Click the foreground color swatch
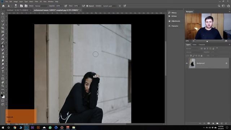Viewport: 231px width, 130px height. (2, 95)
